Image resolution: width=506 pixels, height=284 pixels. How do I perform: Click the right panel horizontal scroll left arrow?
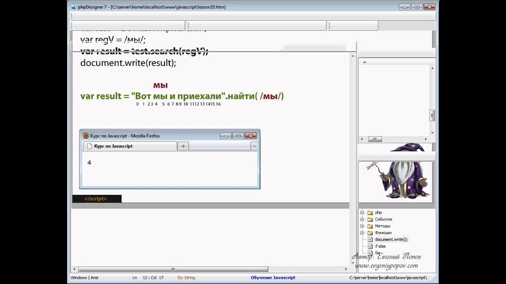(362, 139)
